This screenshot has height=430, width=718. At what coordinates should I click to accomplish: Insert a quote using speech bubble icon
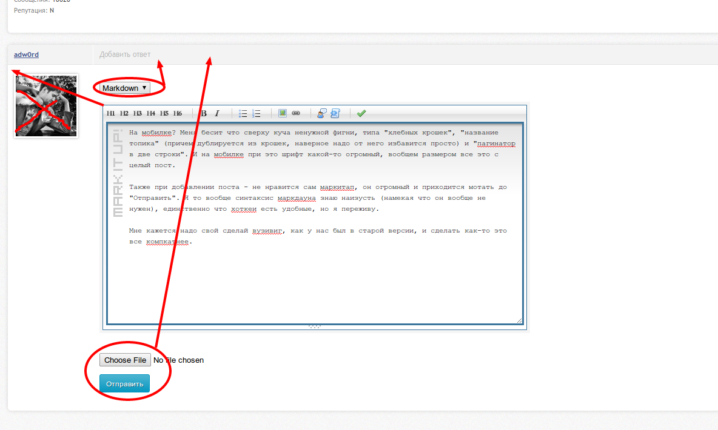point(322,113)
